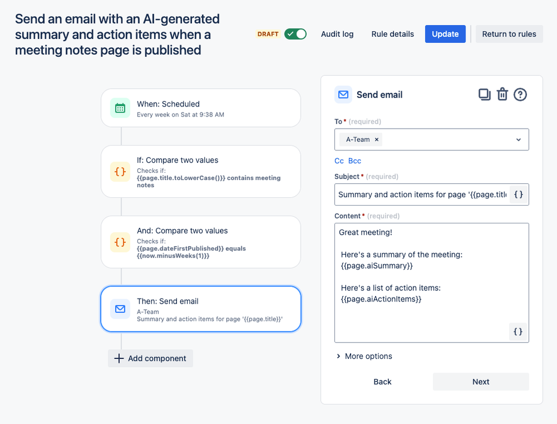
Task: Add Cc recipients
Action: point(339,161)
